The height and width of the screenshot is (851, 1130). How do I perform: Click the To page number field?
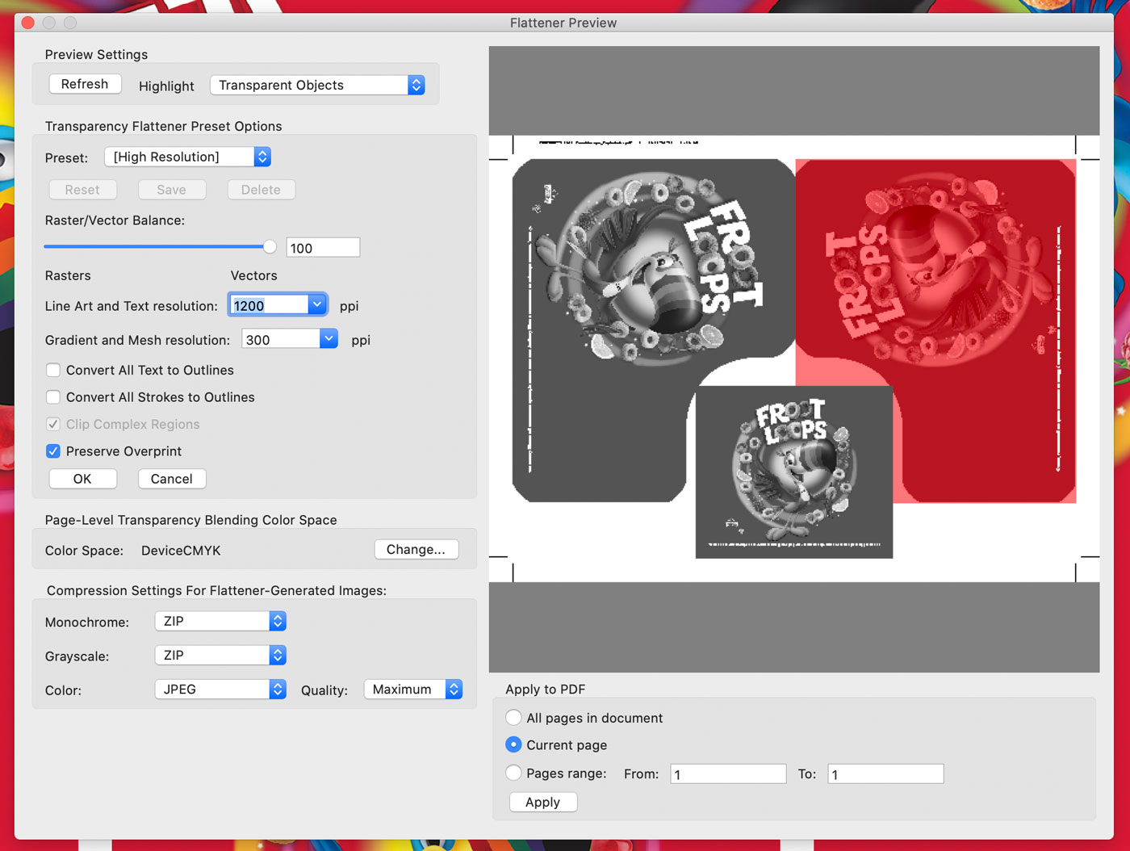(x=885, y=773)
